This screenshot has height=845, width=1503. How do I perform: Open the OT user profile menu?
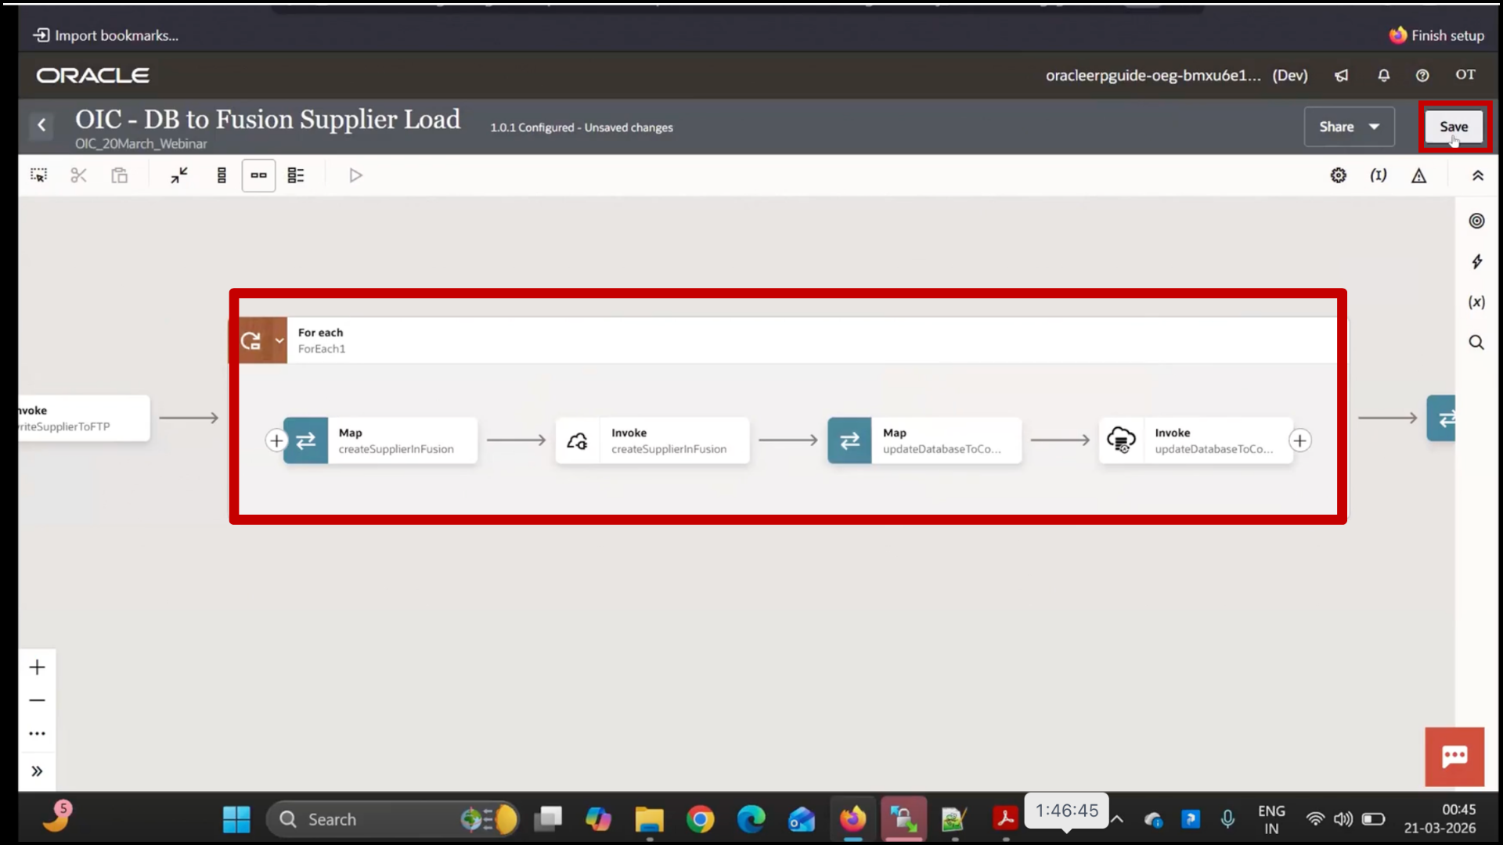click(1465, 74)
